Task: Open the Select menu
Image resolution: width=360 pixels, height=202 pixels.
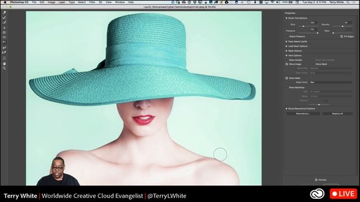Action: (82, 2)
